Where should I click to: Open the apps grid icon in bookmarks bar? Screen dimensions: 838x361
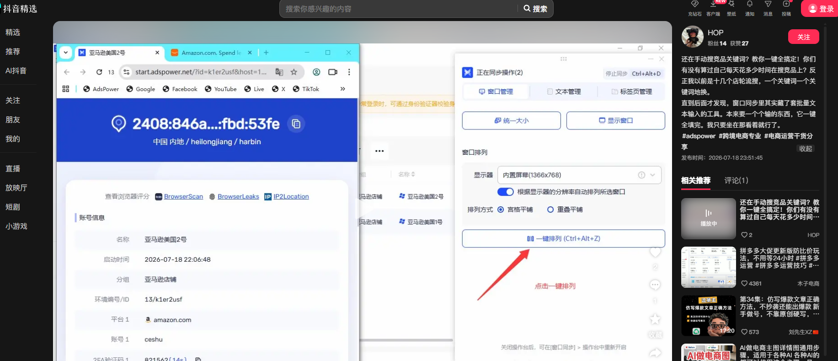[66, 89]
